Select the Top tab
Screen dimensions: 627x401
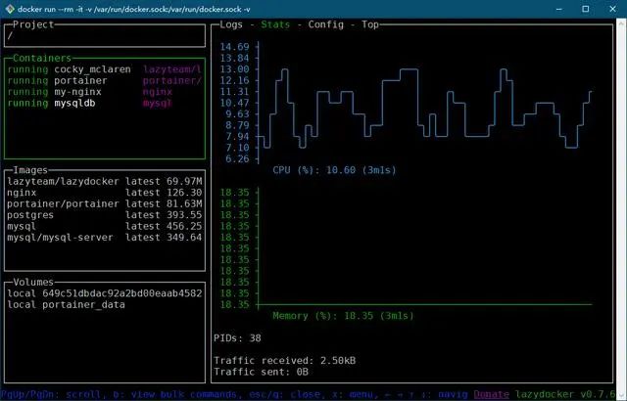click(370, 24)
